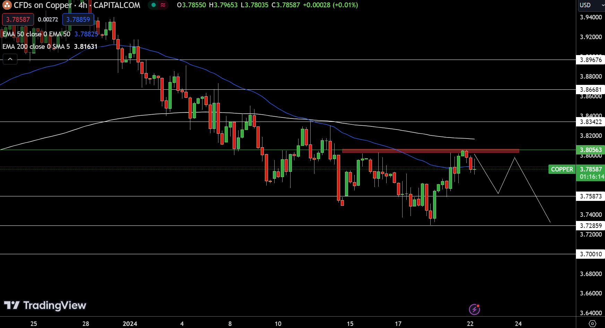
Task: Open the USD currency dropdown
Action: point(591,5)
